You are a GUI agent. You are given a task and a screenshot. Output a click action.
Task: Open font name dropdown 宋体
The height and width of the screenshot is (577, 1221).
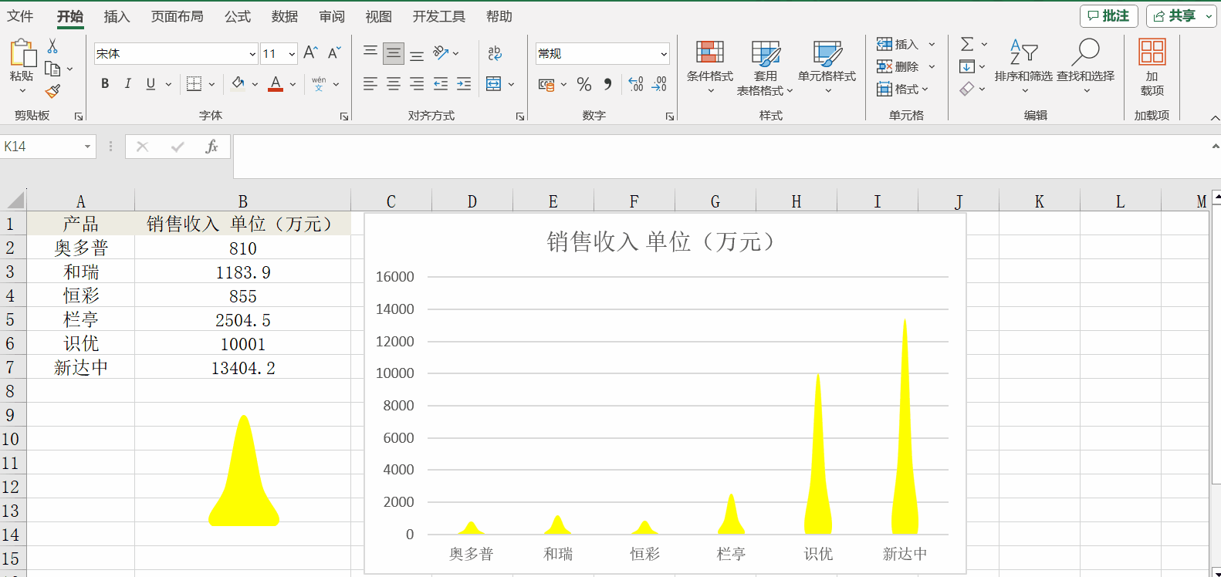point(252,53)
